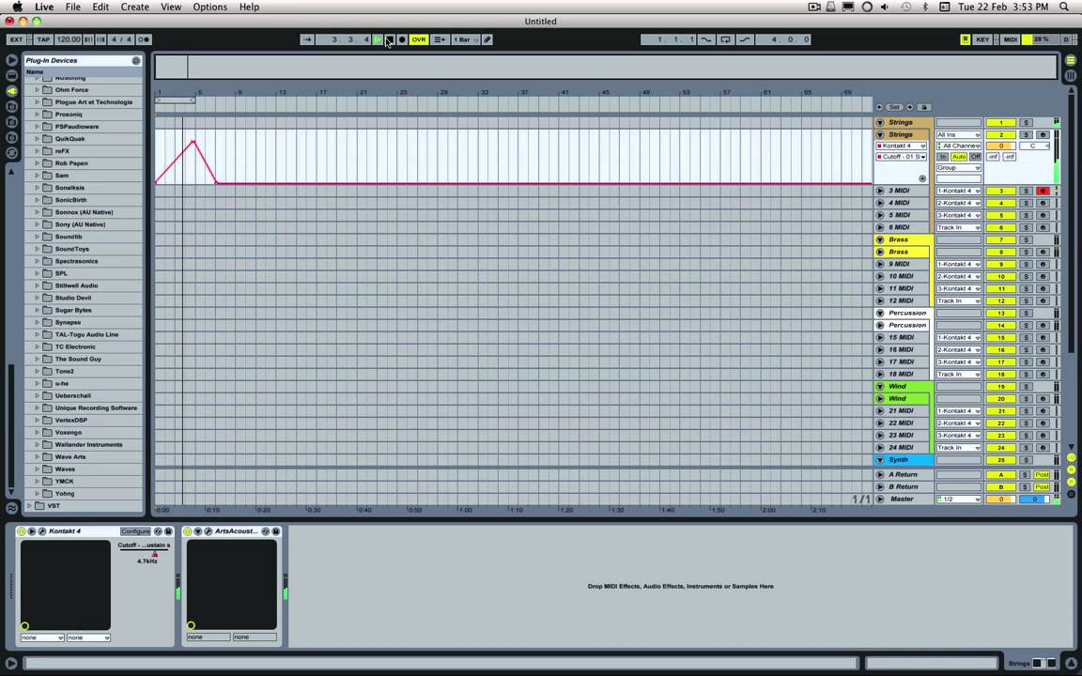
Task: Open File Browser 2
Action: (x=11, y=122)
